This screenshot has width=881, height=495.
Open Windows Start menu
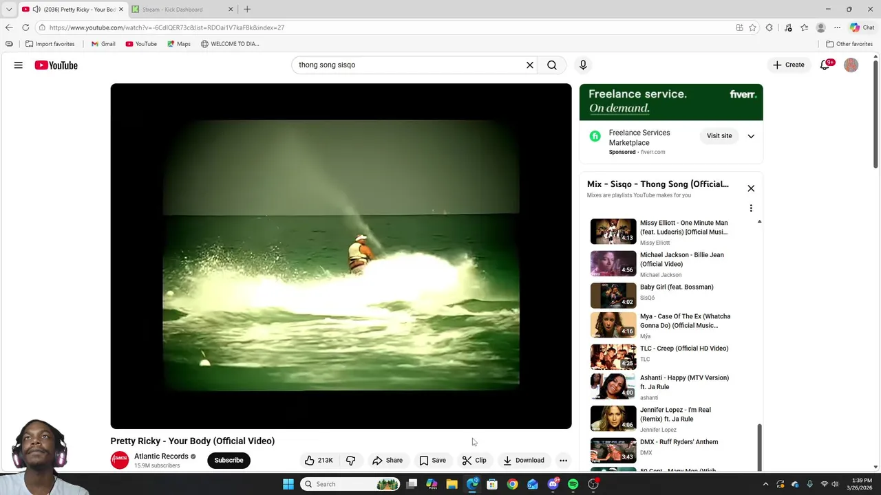(288, 484)
